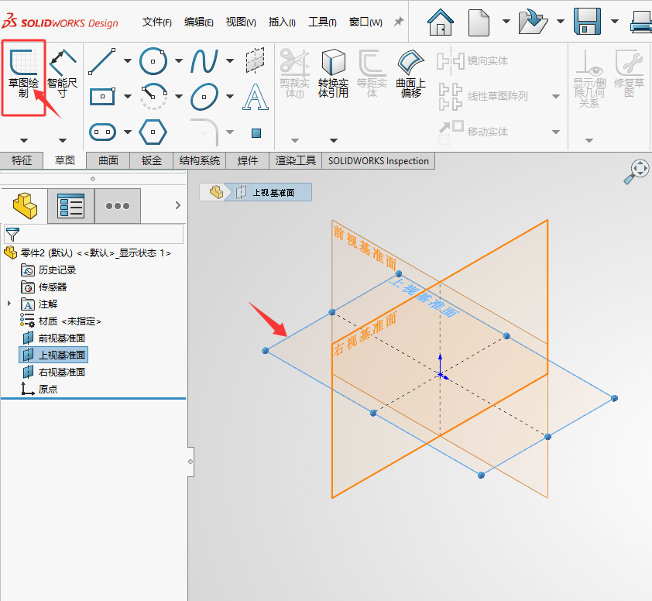Open the Circle tool dropdown arrow
The width and height of the screenshot is (652, 601).
(x=179, y=60)
